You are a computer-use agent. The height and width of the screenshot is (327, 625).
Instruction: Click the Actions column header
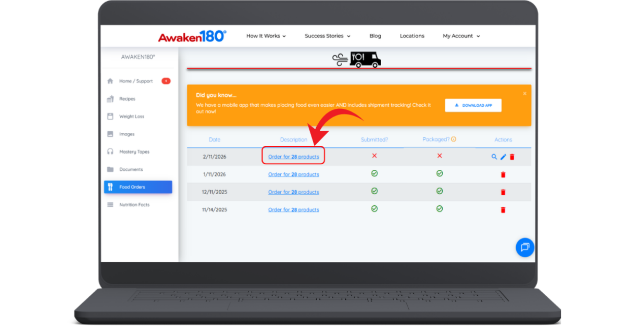(x=503, y=140)
